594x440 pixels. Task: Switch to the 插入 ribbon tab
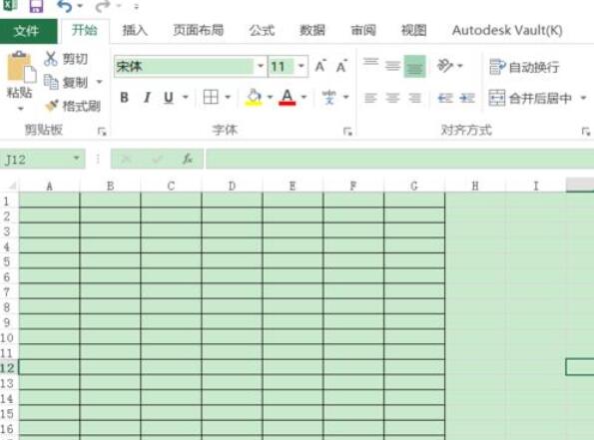tap(135, 30)
